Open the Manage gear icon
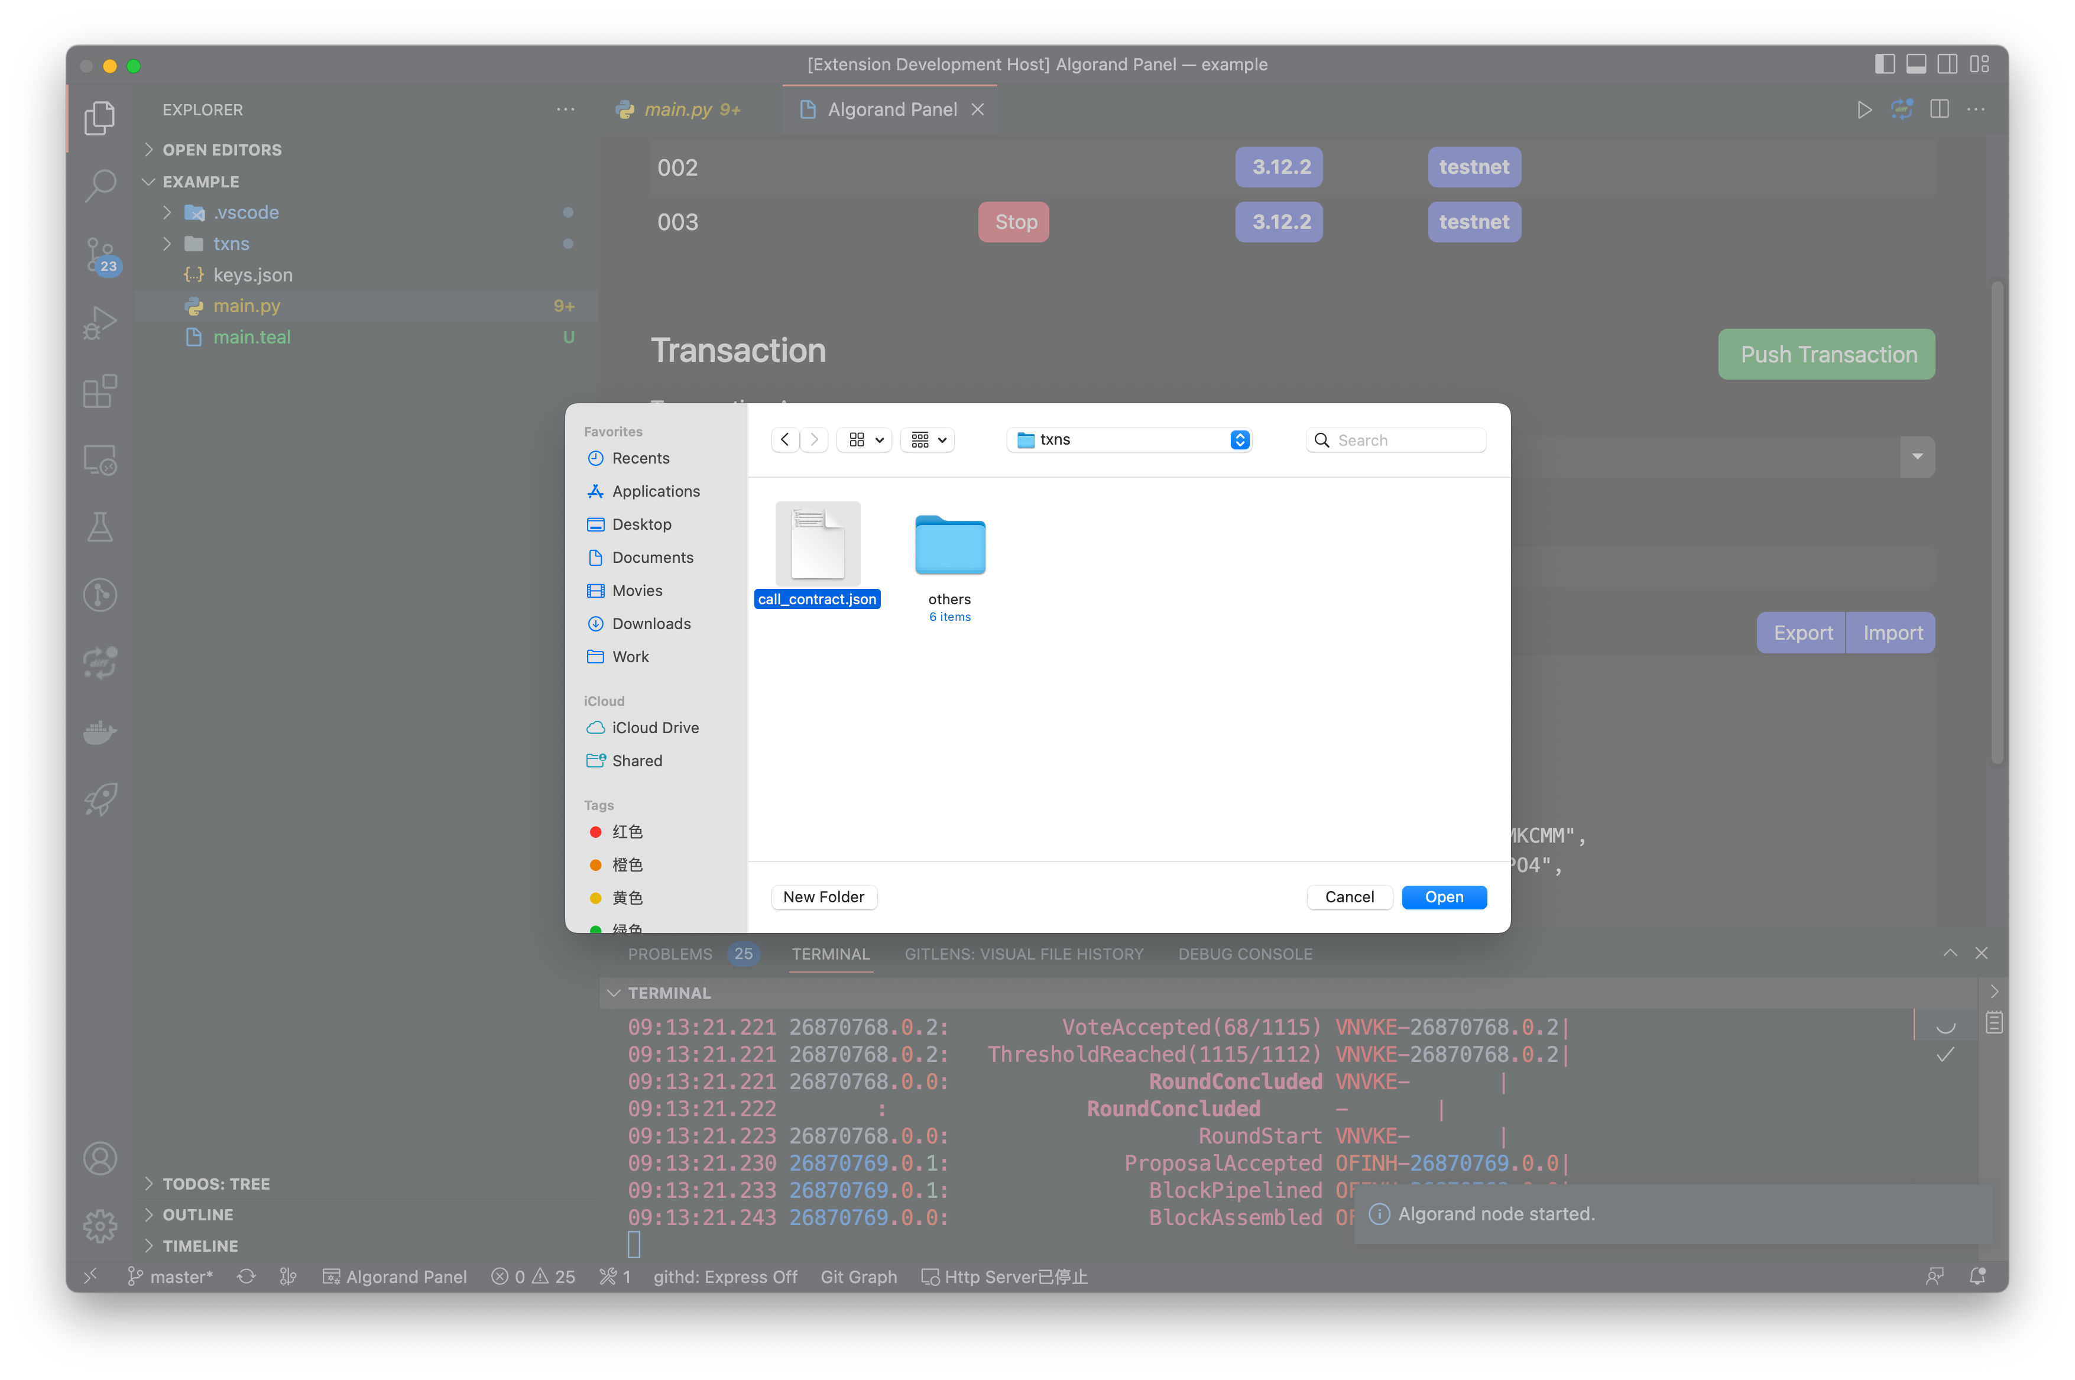Image resolution: width=2075 pixels, height=1380 pixels. tap(100, 1225)
